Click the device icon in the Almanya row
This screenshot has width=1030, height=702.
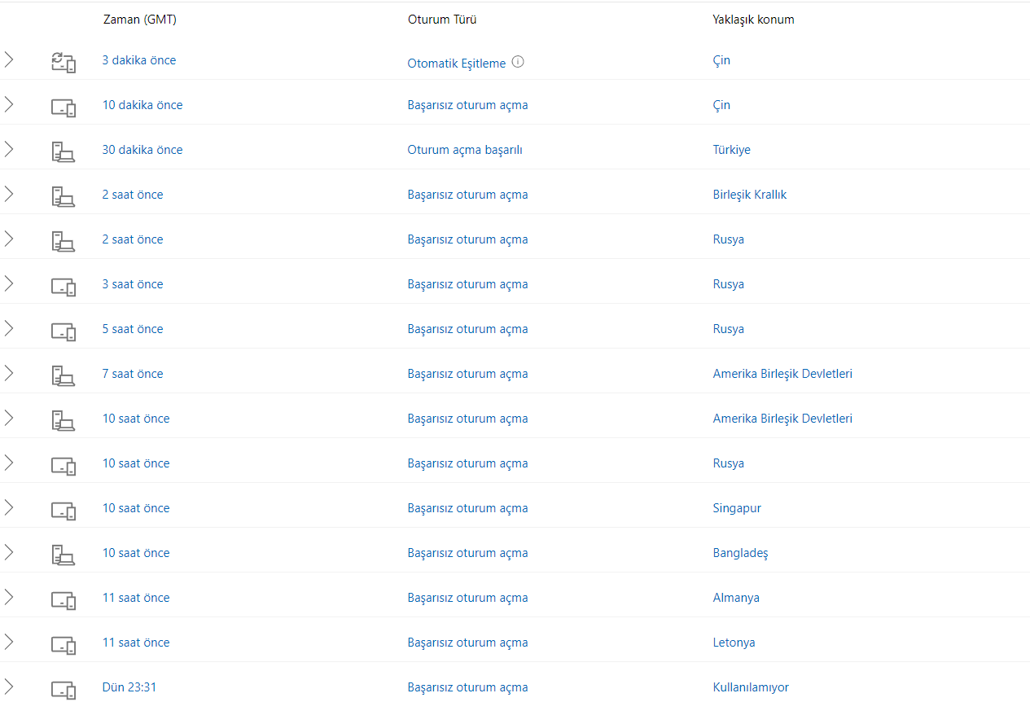tap(64, 599)
